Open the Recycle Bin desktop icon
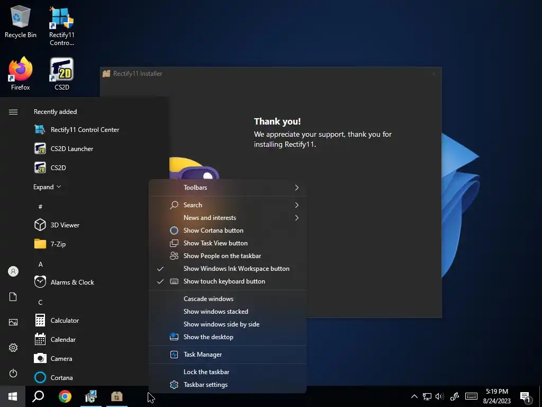 pos(21,21)
